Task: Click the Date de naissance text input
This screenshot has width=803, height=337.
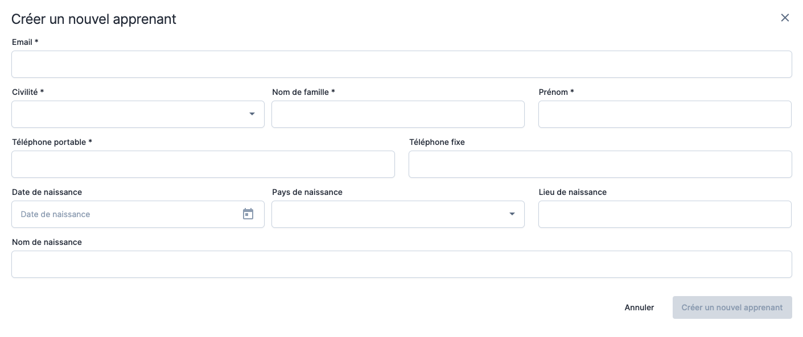Action: pyautogui.click(x=125, y=214)
